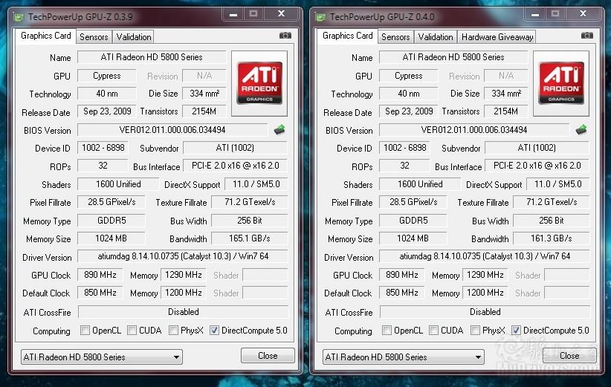Click Default Clock 850 MHz in GPU-Z 0.4.0

coord(401,293)
